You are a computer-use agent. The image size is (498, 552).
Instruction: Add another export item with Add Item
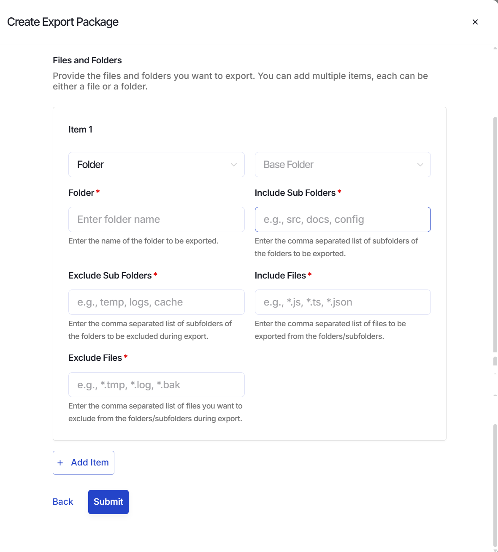84,463
